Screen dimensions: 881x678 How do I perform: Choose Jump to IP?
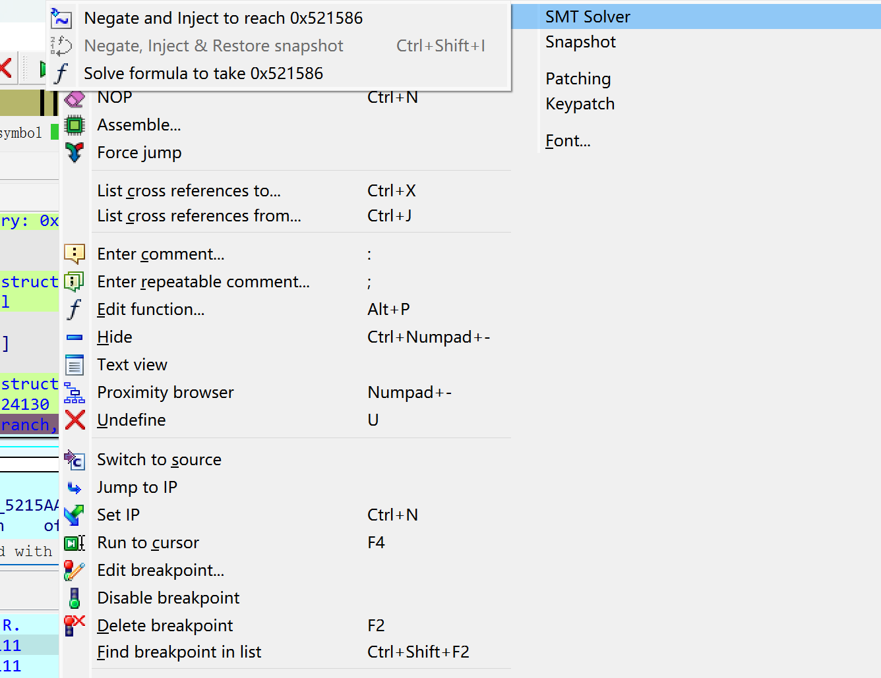pyautogui.click(x=137, y=488)
